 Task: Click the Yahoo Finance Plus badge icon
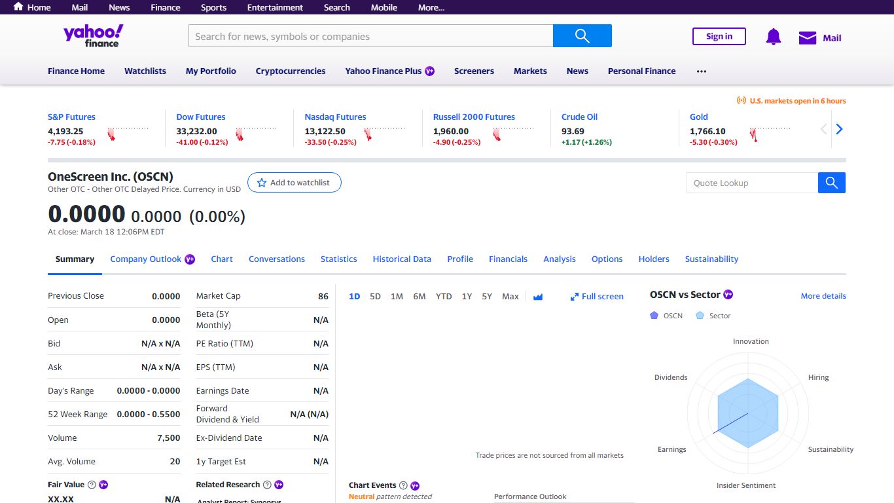tap(430, 71)
